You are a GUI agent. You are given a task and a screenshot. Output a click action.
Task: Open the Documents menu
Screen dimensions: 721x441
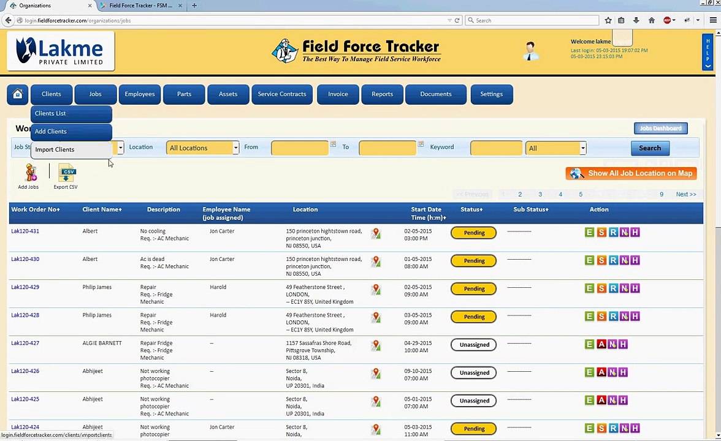tap(436, 94)
